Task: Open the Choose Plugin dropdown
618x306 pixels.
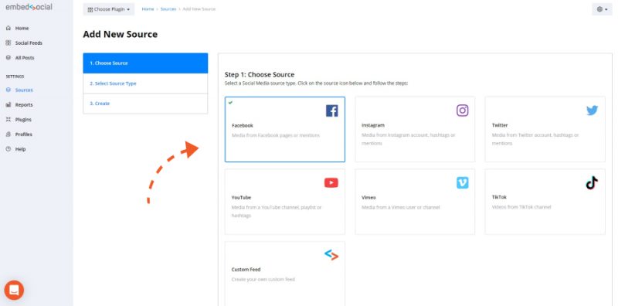Action: [109, 9]
